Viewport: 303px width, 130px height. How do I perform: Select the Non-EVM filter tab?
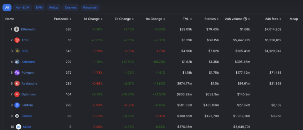(x=22, y=7)
